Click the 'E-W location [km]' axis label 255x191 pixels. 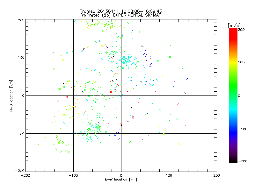click(121, 179)
